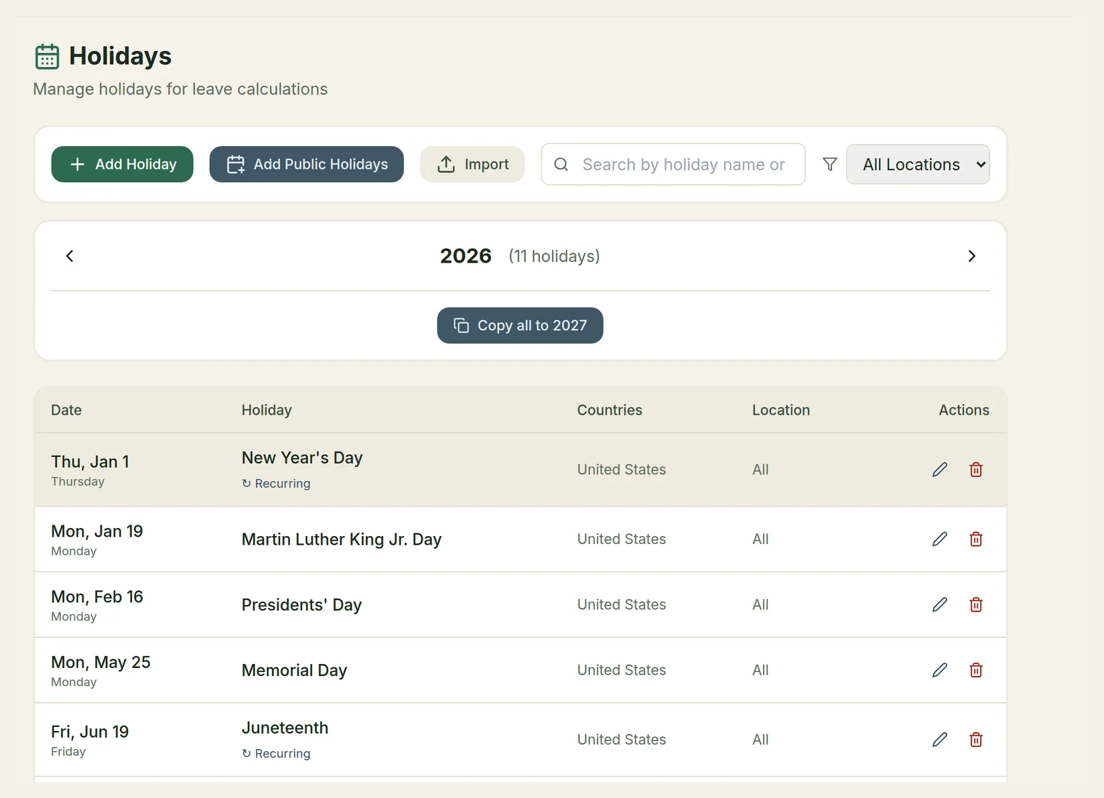This screenshot has height=798, width=1104.
Task: Select the Mon, May 25 date cell
Action: tap(100, 671)
